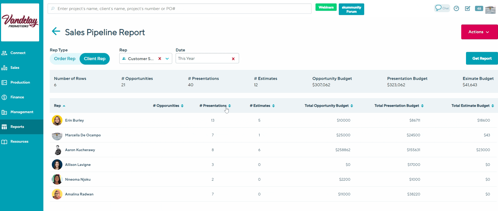Viewport: 498px width, 211px height.
Task: Open the Actions dropdown menu
Action: click(479, 32)
